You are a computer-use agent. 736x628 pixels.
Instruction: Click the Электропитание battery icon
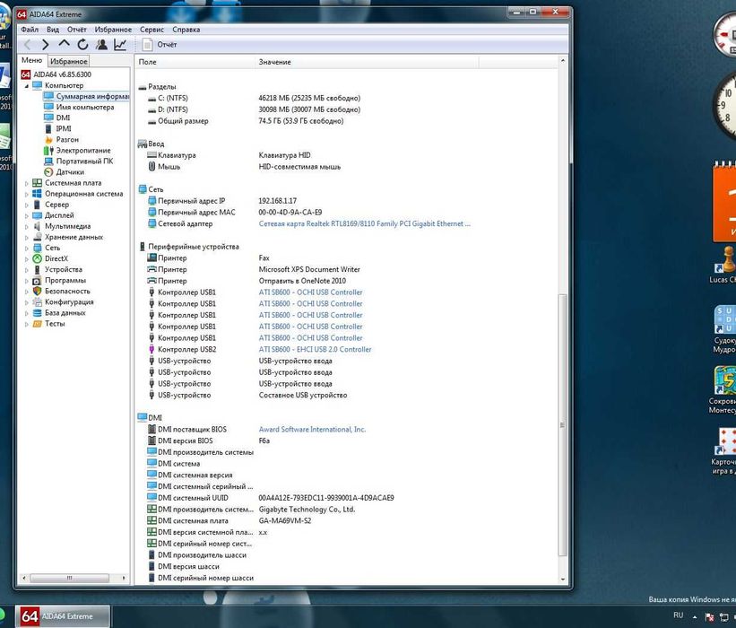[48, 151]
